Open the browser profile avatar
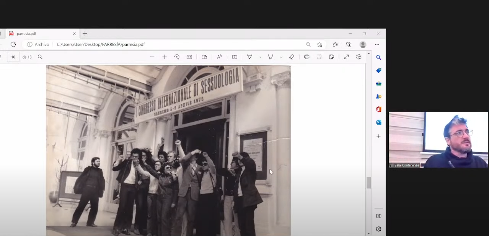Image resolution: width=489 pixels, height=236 pixels. click(x=363, y=44)
